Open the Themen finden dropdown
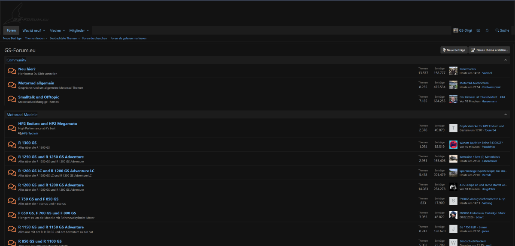 pyautogui.click(x=36, y=38)
